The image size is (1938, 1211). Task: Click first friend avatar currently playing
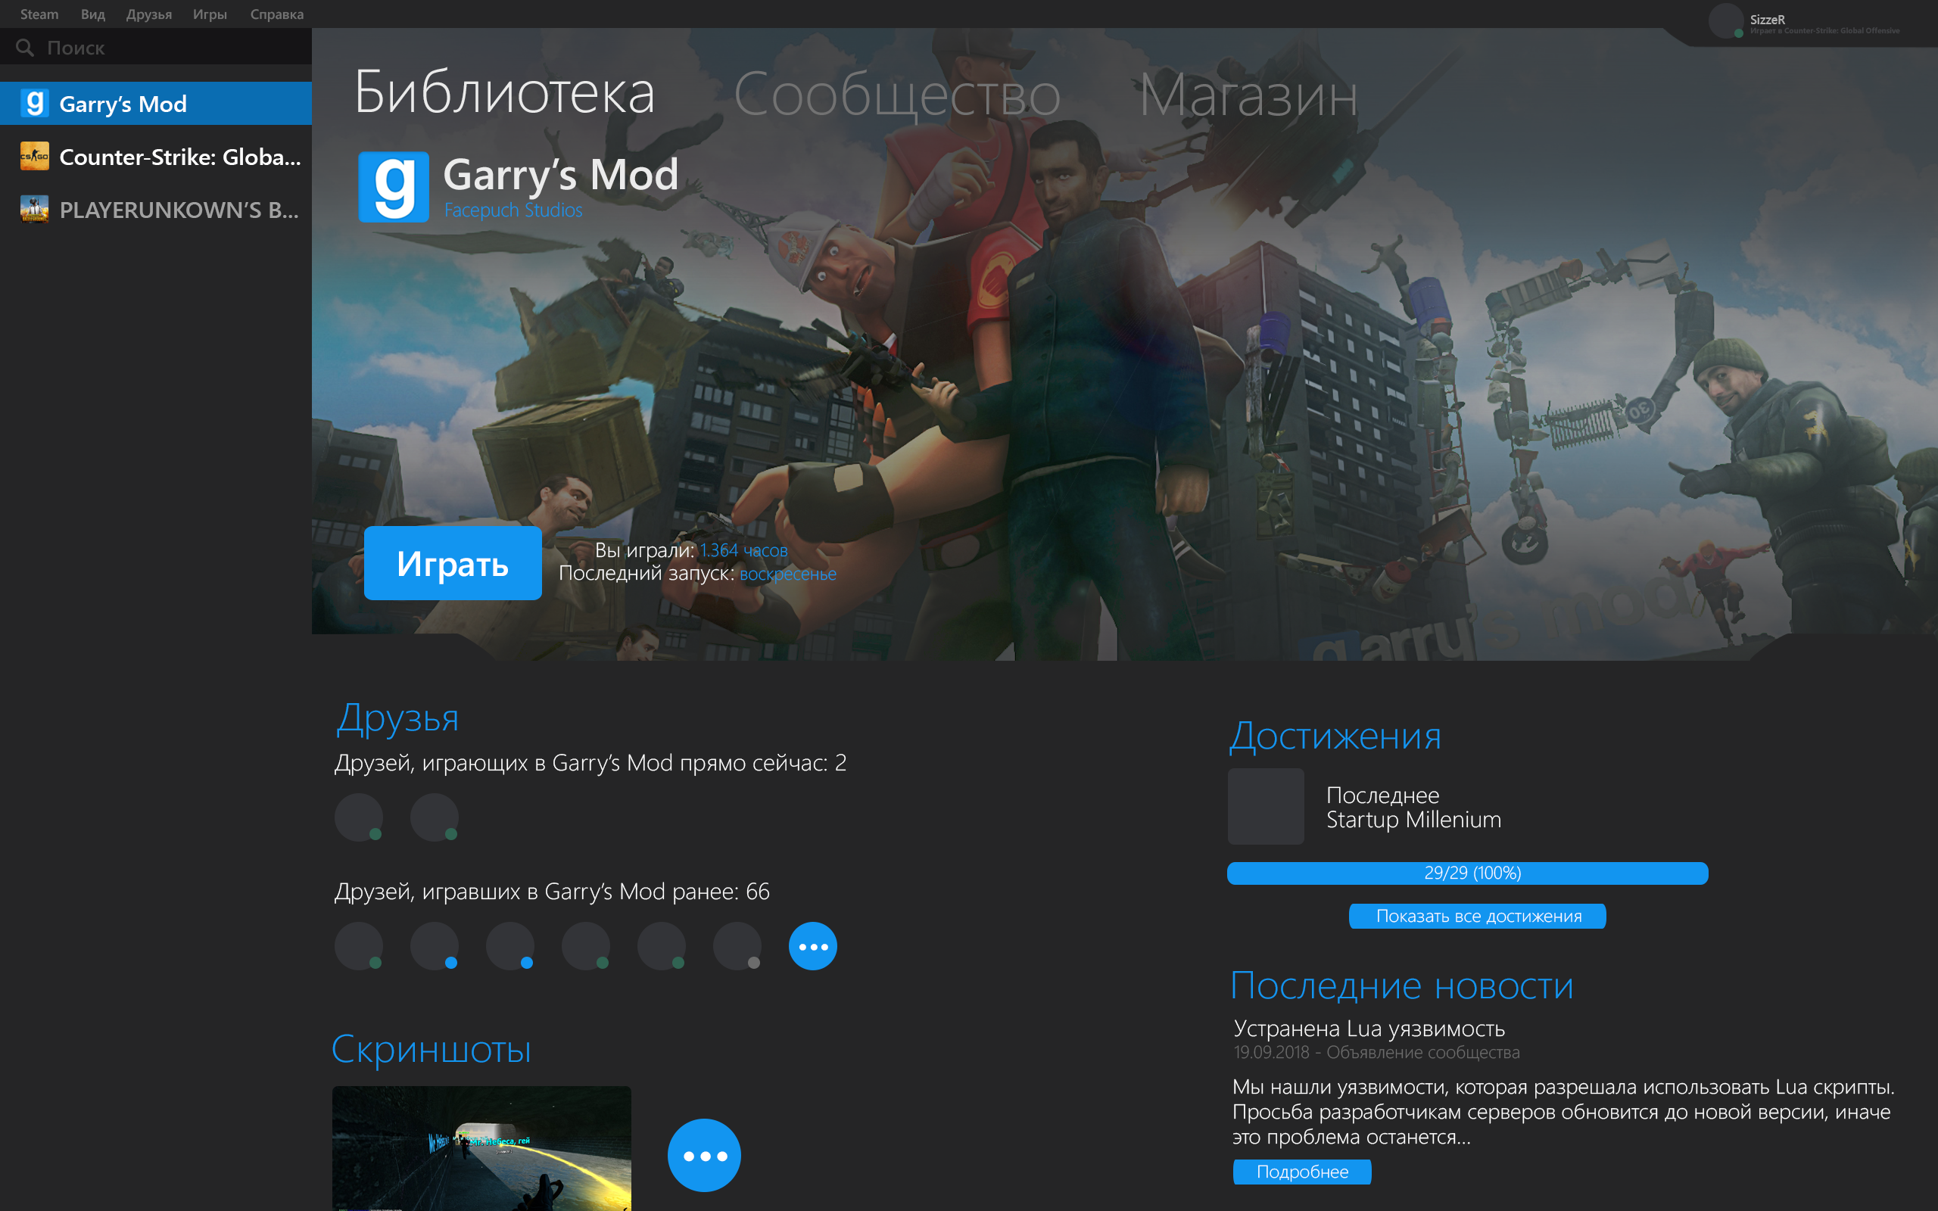pos(358,817)
